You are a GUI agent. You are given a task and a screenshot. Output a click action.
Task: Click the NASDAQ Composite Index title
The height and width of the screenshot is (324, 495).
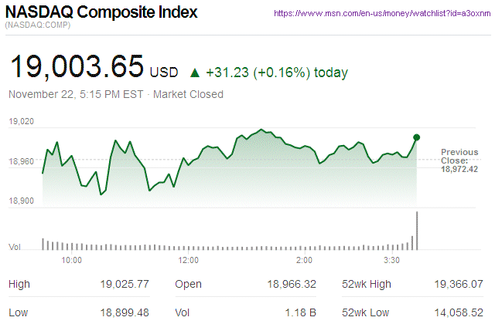[x=101, y=13]
